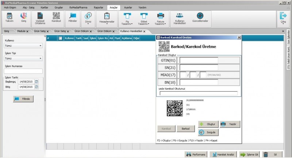Open Vadesel Ortalama tool

click(40, 18)
